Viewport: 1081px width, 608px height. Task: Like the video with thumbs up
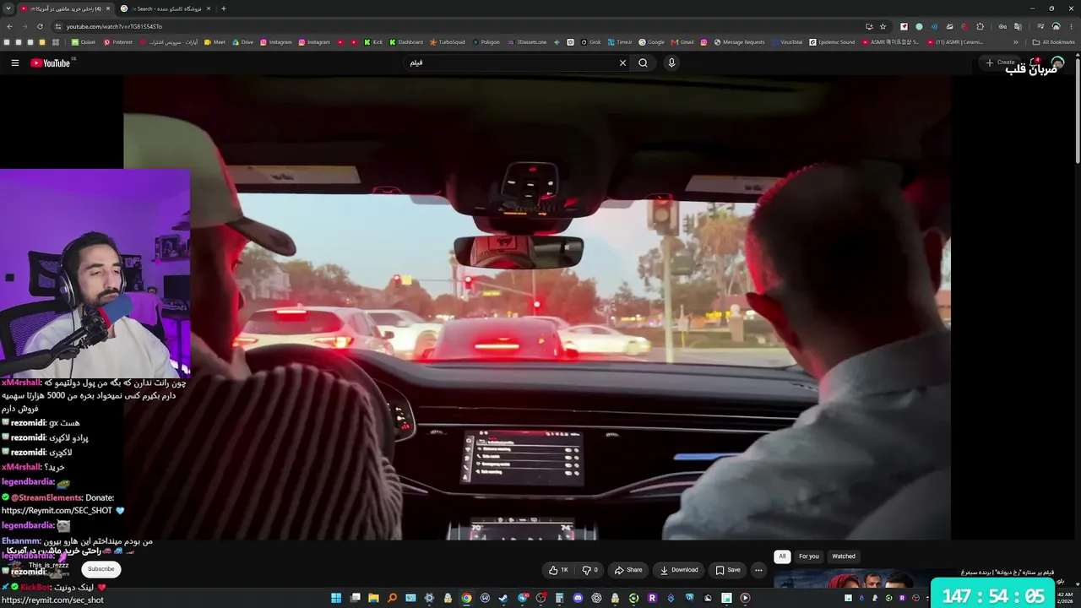[558, 570]
